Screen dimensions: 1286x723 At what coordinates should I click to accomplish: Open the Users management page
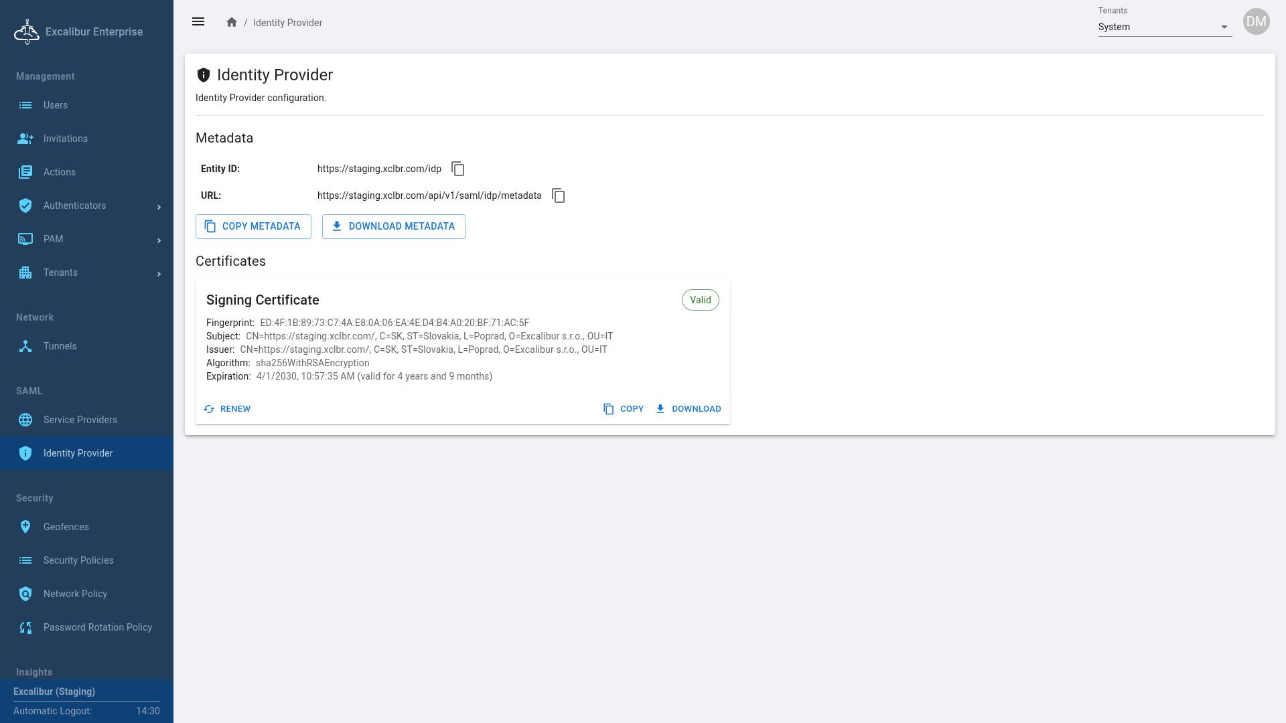(x=55, y=105)
